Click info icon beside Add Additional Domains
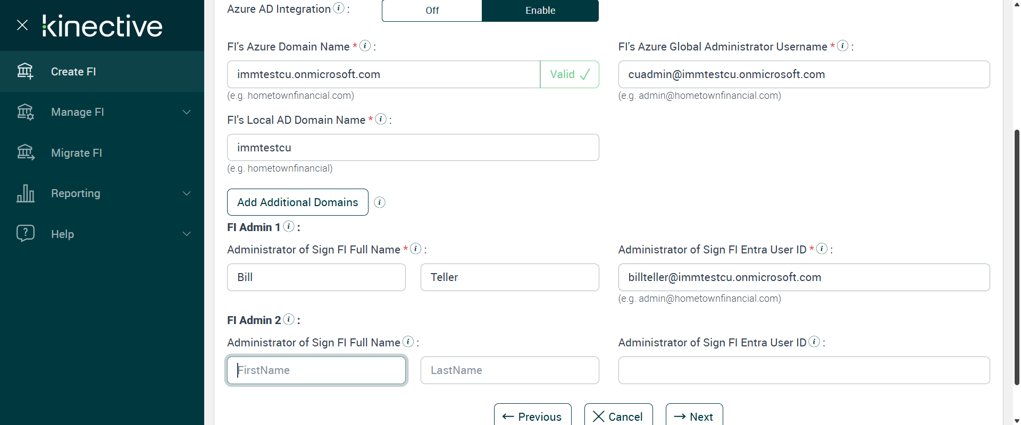The width and height of the screenshot is (1021, 425). (x=380, y=202)
